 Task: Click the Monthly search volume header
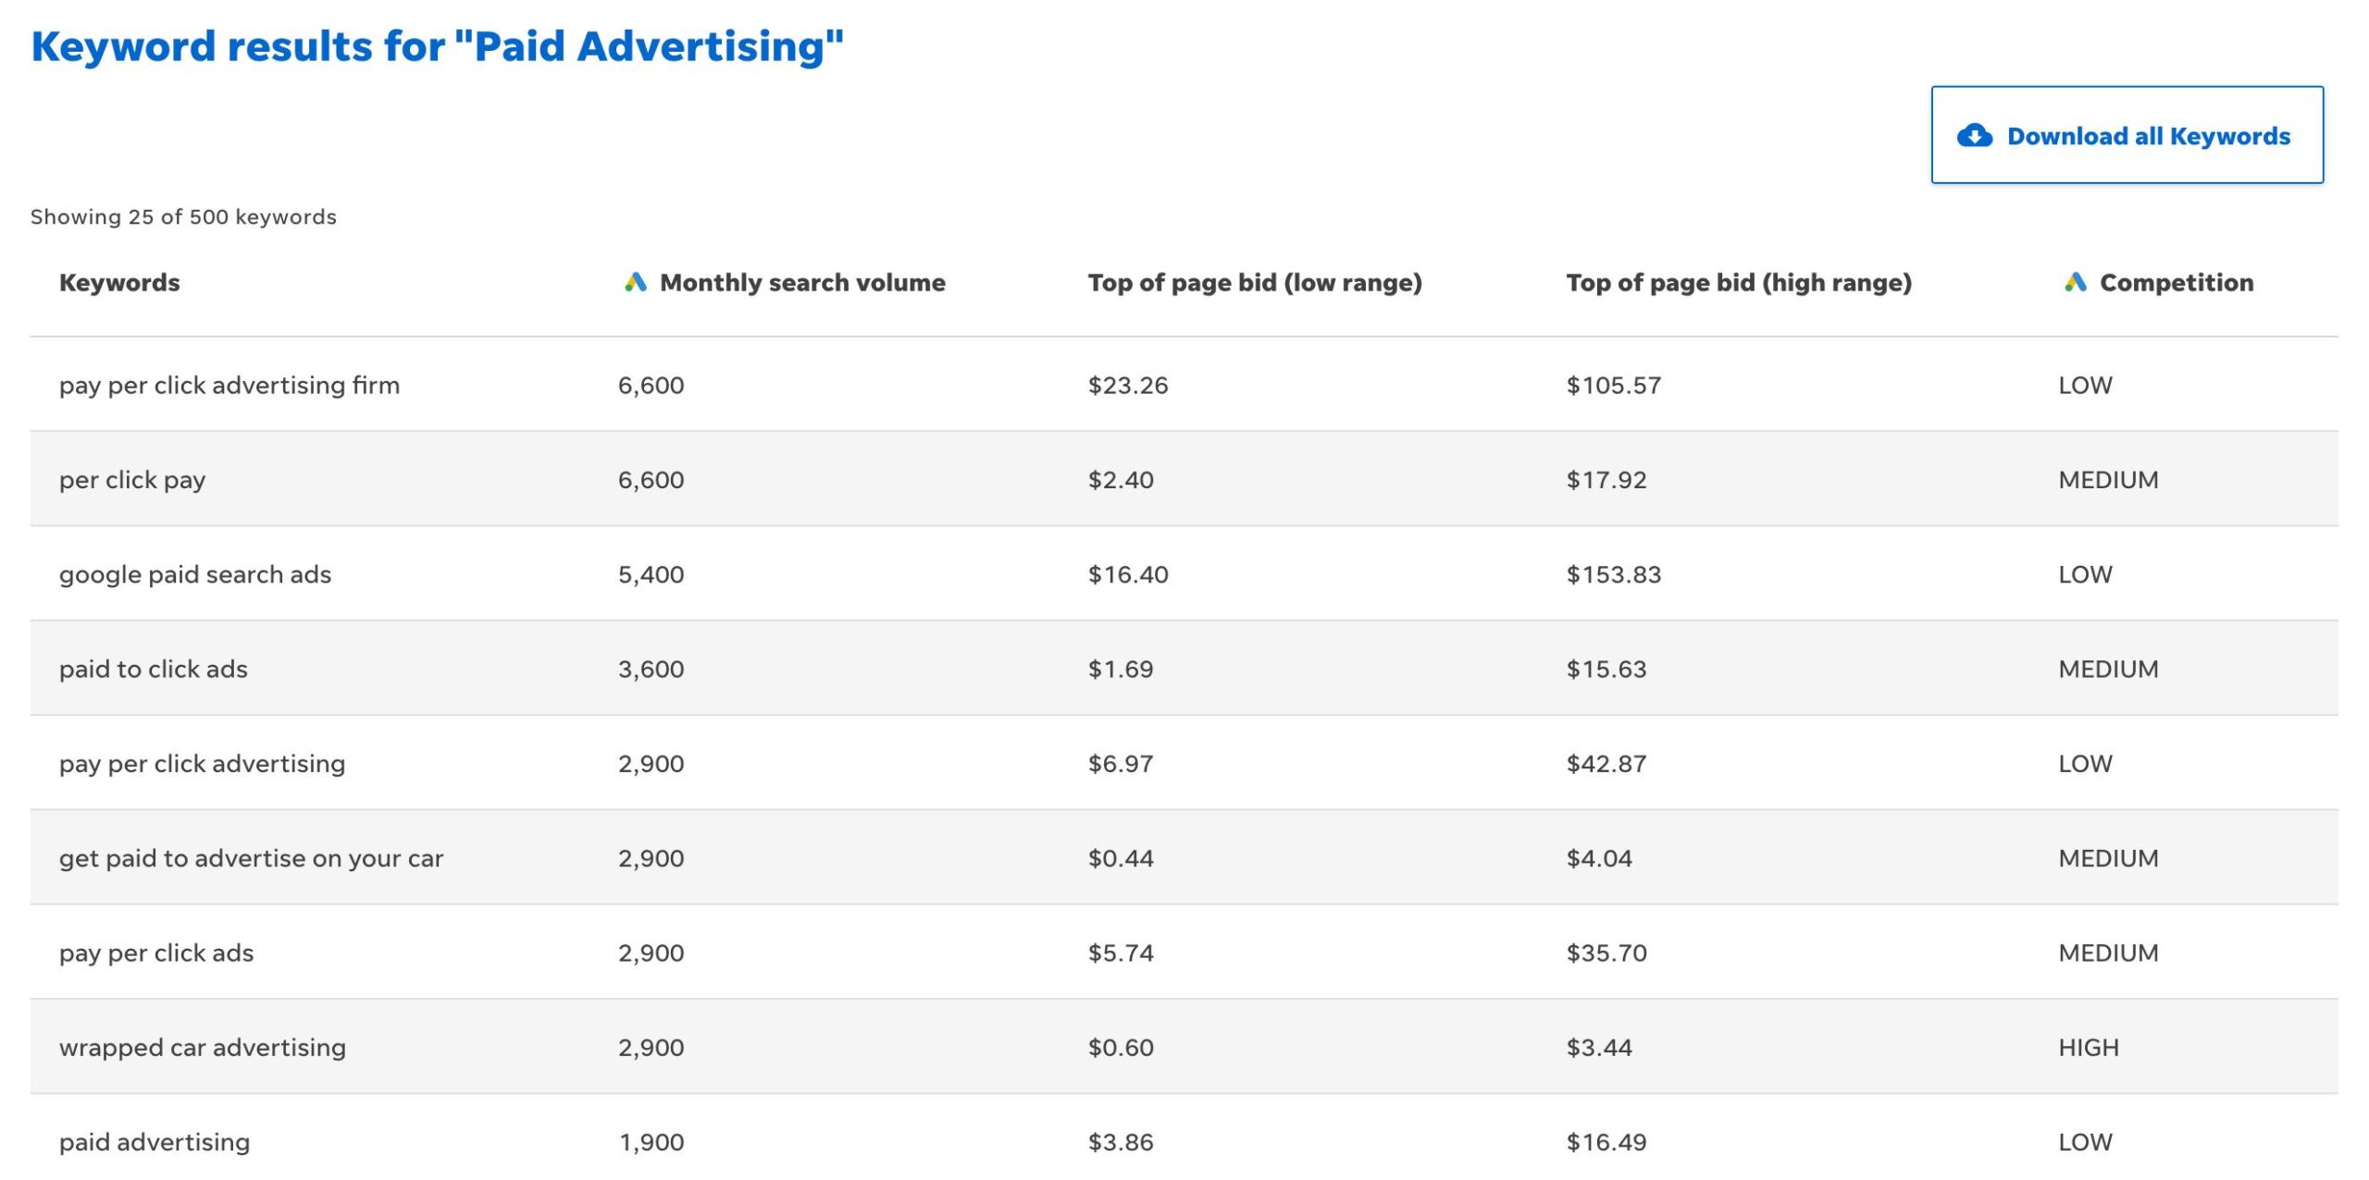pos(801,282)
